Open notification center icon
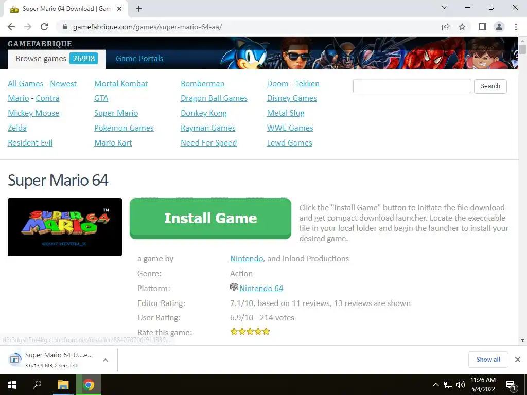The width and height of the screenshot is (527, 395). pyautogui.click(x=511, y=385)
